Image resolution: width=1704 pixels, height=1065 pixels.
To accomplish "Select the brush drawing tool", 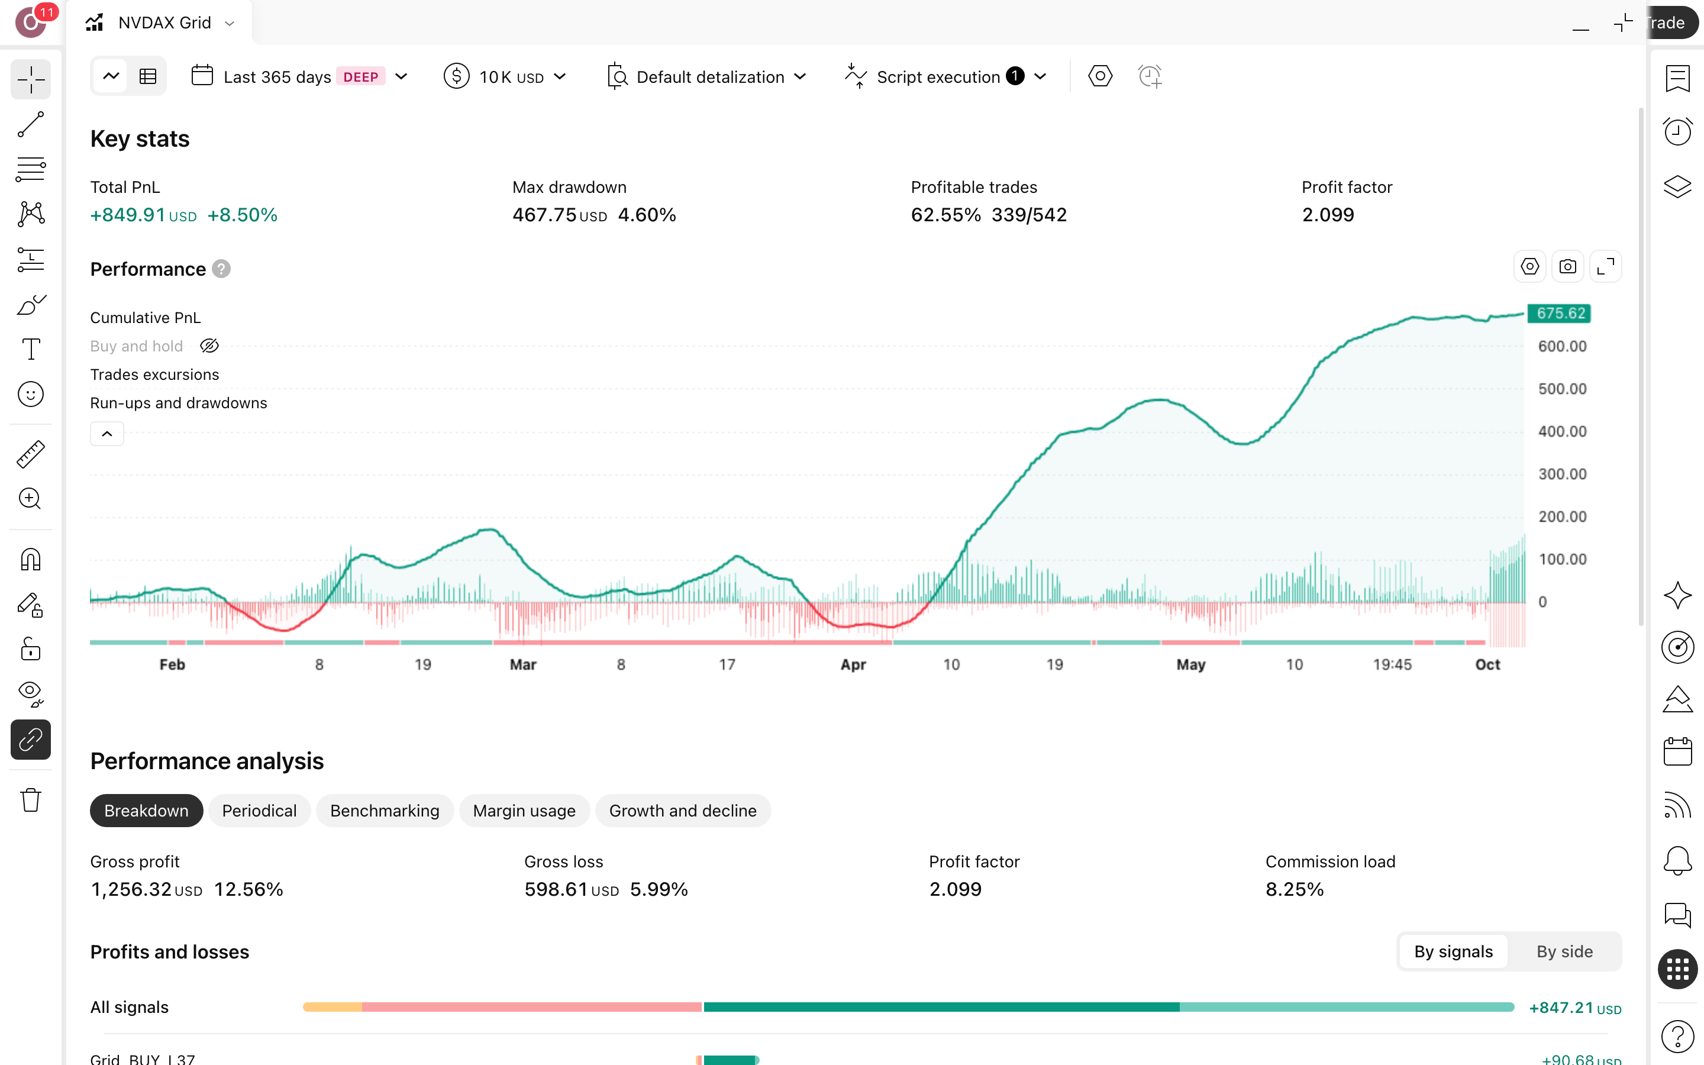I will pos(30,304).
